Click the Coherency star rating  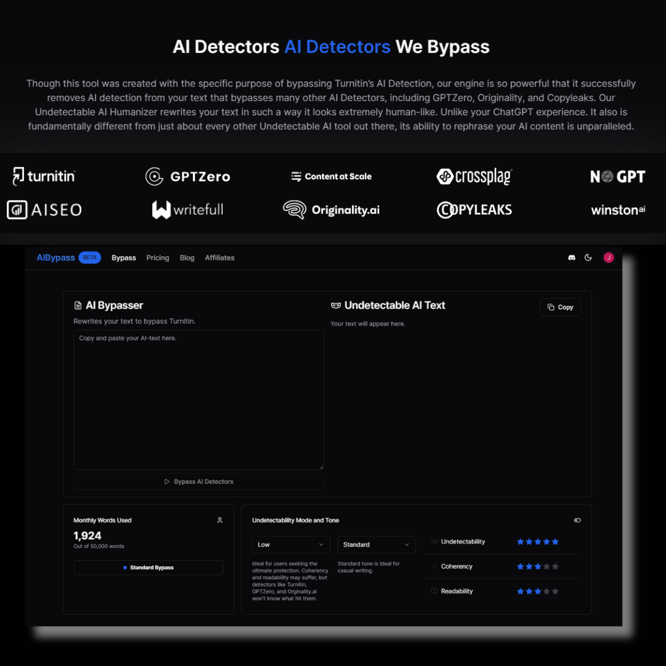pyautogui.click(x=538, y=566)
